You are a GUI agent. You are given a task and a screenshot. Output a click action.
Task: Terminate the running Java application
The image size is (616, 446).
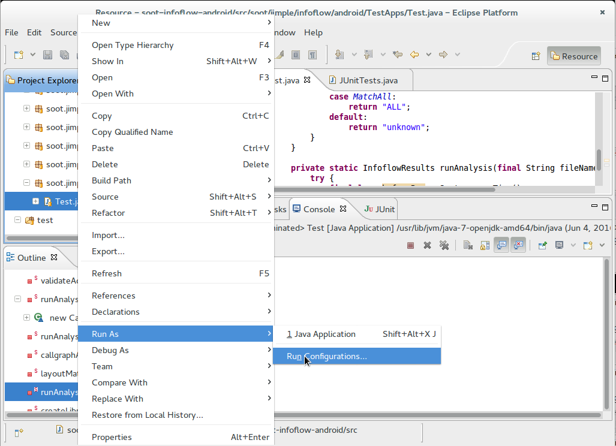coord(411,245)
